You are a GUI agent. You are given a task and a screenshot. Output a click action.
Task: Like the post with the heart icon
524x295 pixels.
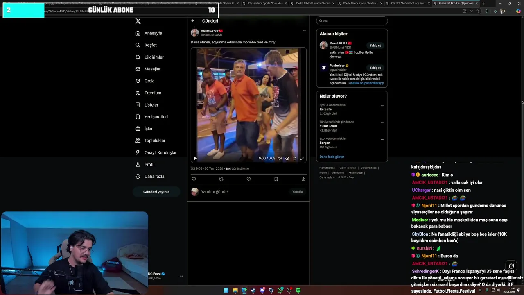(248, 179)
